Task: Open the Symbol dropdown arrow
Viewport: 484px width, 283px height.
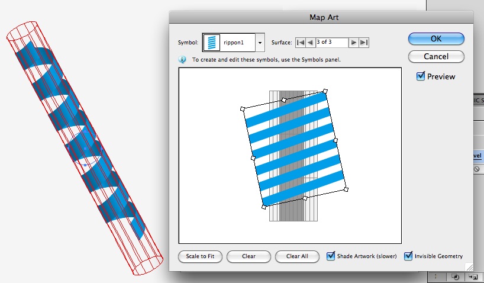Action: point(260,43)
